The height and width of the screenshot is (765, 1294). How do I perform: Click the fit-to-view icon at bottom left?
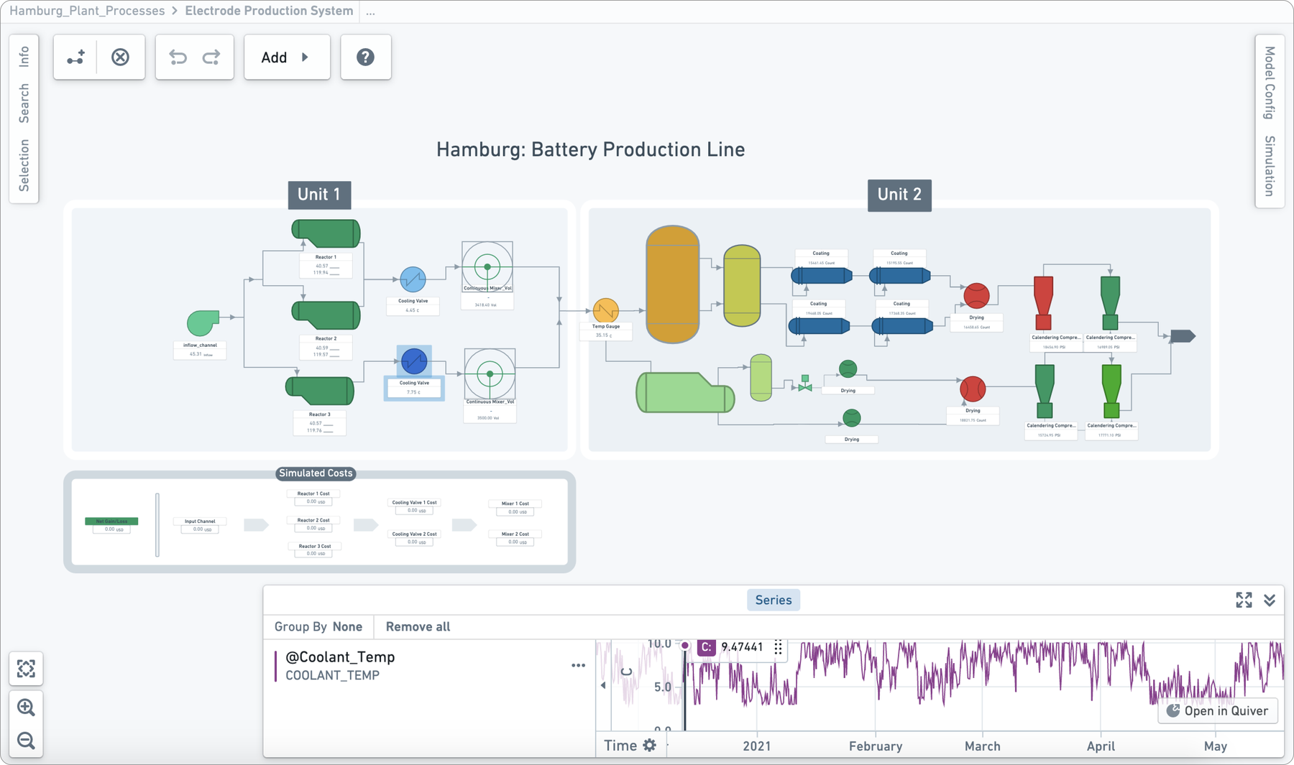[26, 669]
